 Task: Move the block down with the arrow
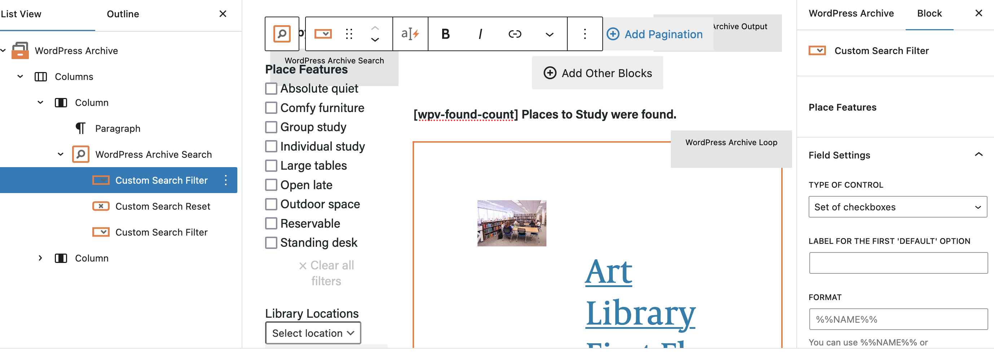(x=375, y=40)
